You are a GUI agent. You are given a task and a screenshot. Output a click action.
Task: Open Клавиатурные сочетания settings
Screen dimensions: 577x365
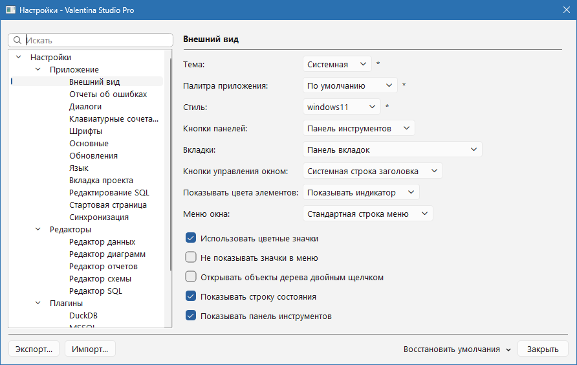coord(114,118)
